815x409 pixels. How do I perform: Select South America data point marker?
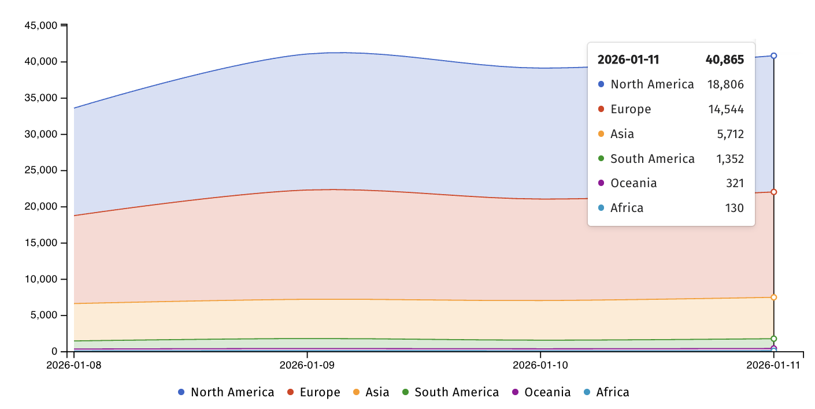pyautogui.click(x=773, y=339)
